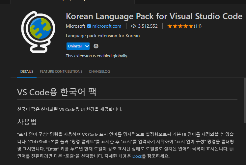Open the Uninstall dropdown arrow
This screenshot has width=246, height=165.
click(87, 46)
